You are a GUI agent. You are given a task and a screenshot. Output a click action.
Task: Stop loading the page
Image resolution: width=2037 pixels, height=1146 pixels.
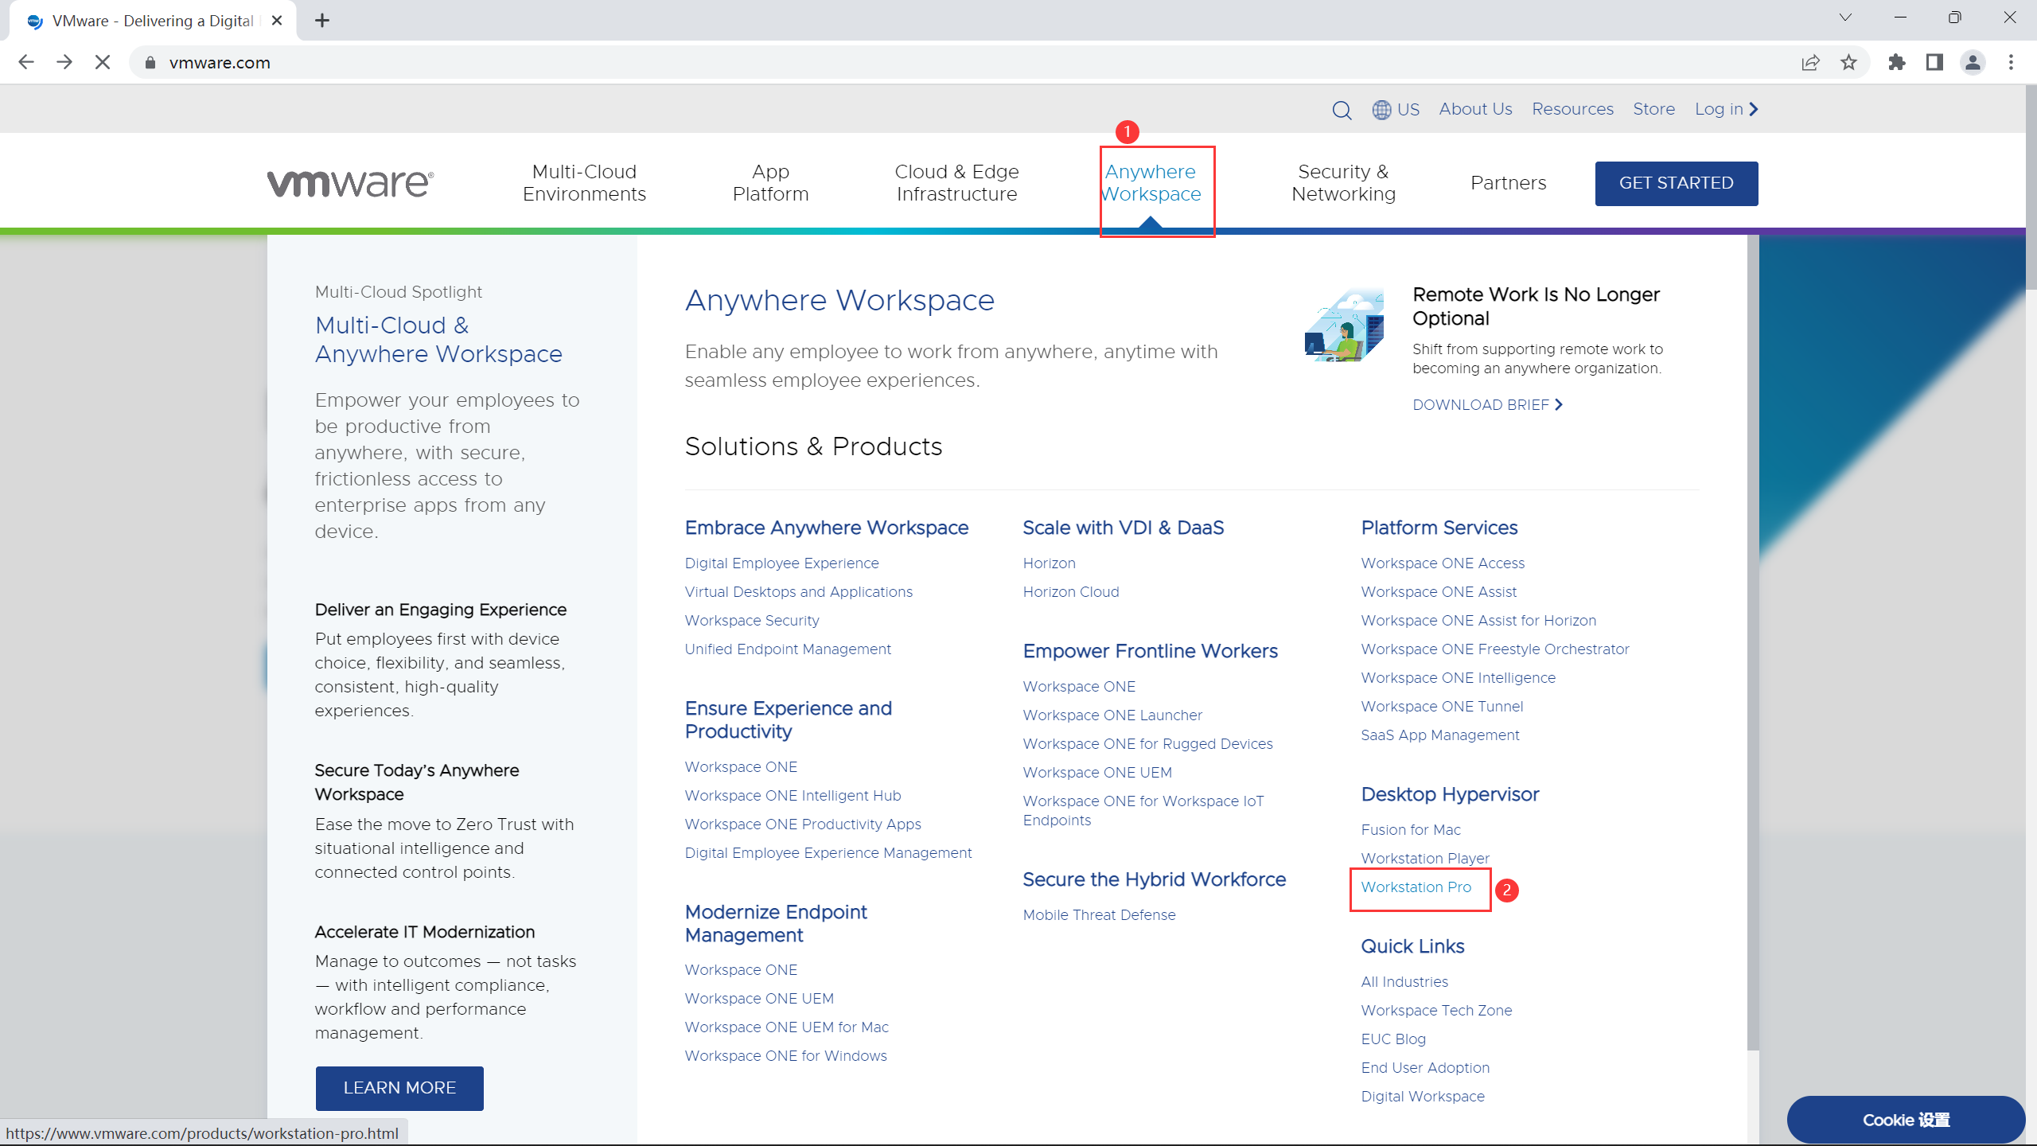coord(103,62)
